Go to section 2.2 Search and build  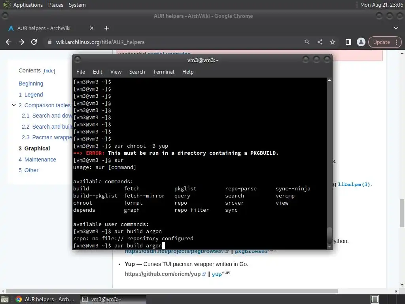47,127
